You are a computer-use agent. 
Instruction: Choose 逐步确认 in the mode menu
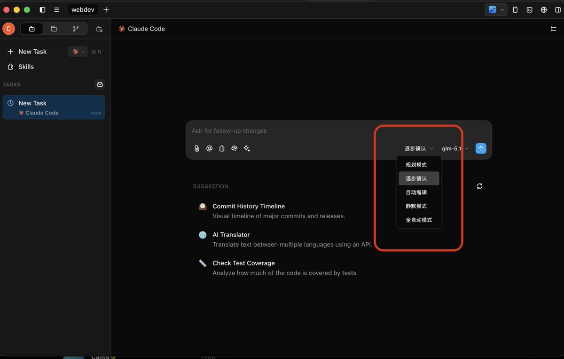tap(419, 178)
